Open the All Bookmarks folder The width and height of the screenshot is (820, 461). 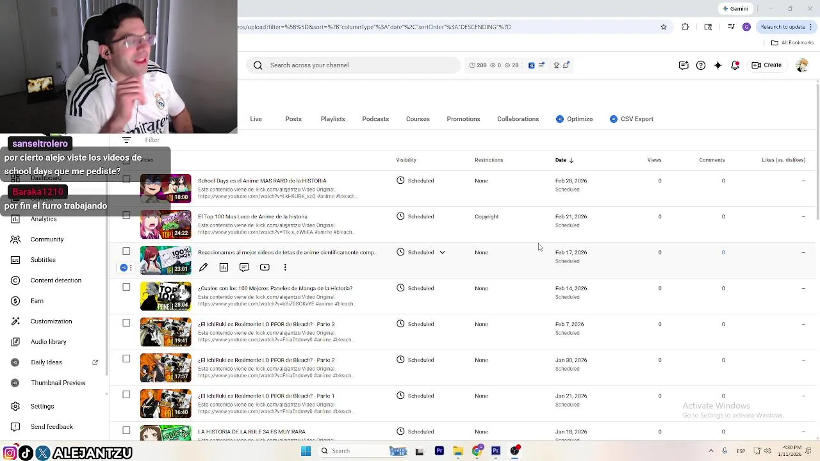click(792, 43)
